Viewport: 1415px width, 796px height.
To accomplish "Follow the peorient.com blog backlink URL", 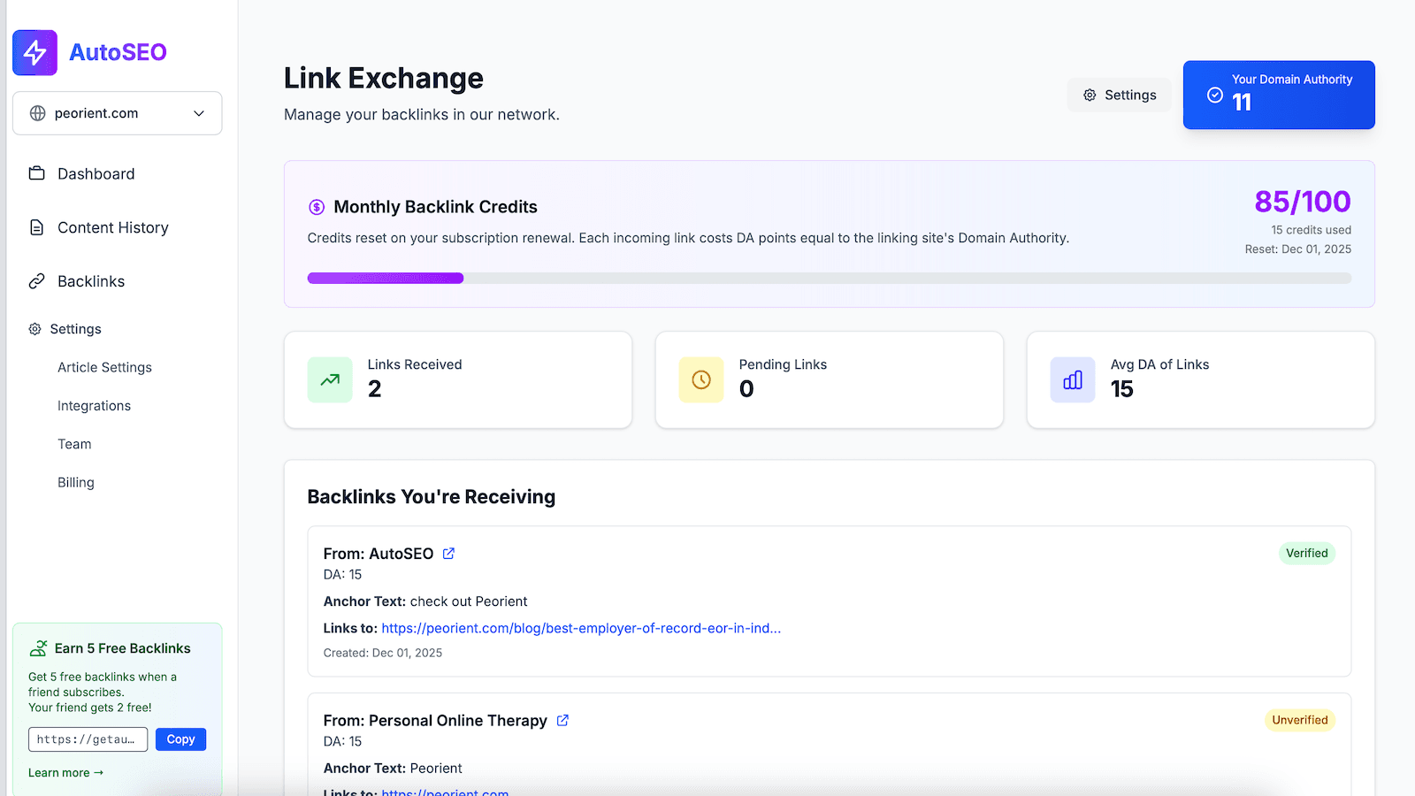I will click(x=580, y=628).
